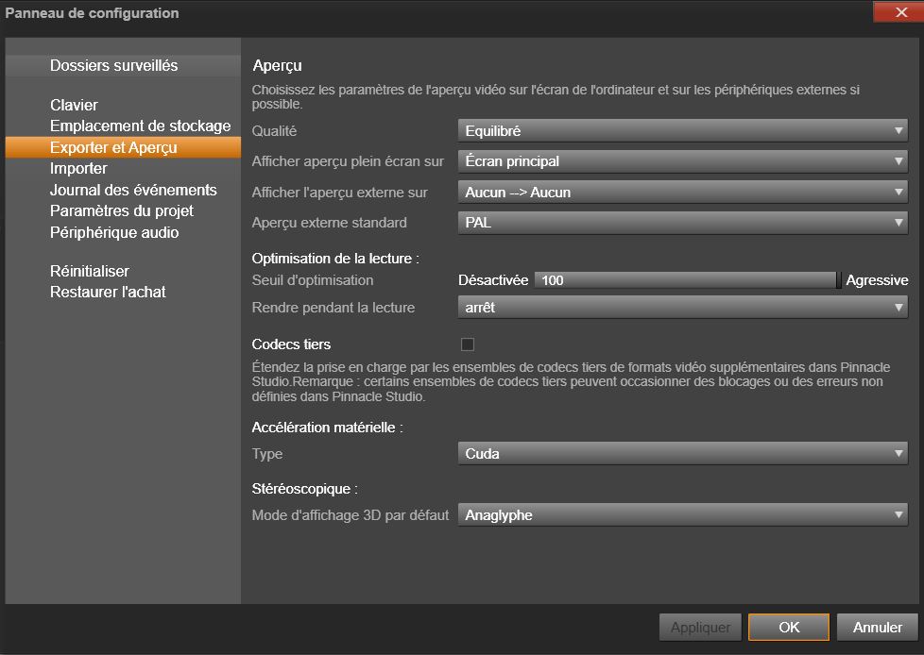Viewport: 924px width, 655px height.
Task: Expand Mode d'affichage 3D par défaut dropdown
Action: pyautogui.click(x=682, y=515)
